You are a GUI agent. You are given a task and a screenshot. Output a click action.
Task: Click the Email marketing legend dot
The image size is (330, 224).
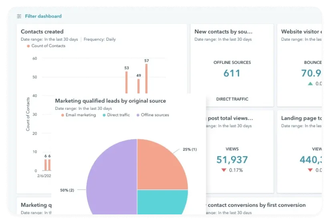[62, 115]
